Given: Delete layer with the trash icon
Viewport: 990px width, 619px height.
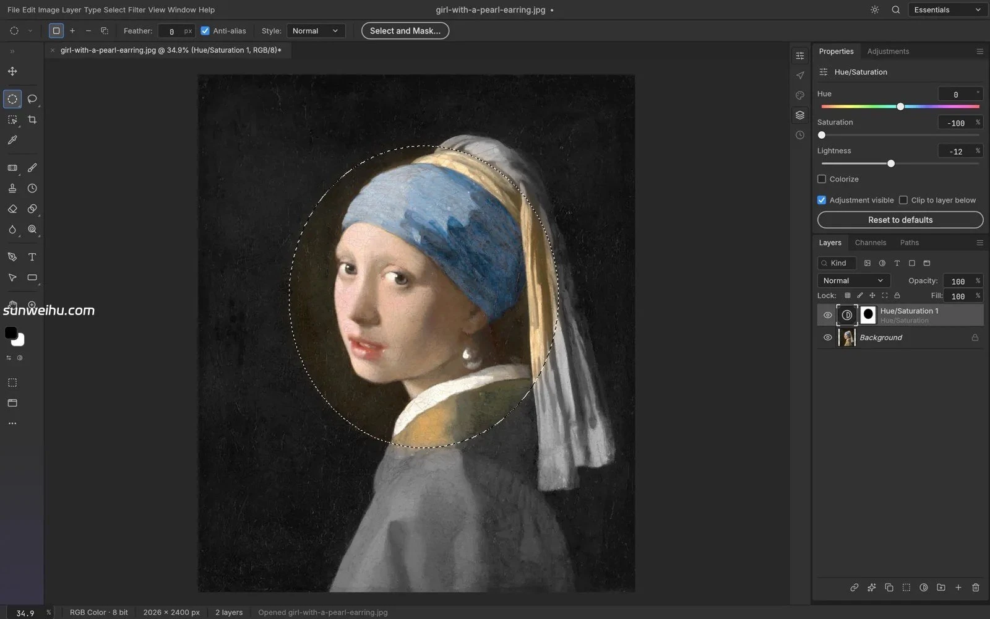Looking at the screenshot, I should (x=975, y=587).
